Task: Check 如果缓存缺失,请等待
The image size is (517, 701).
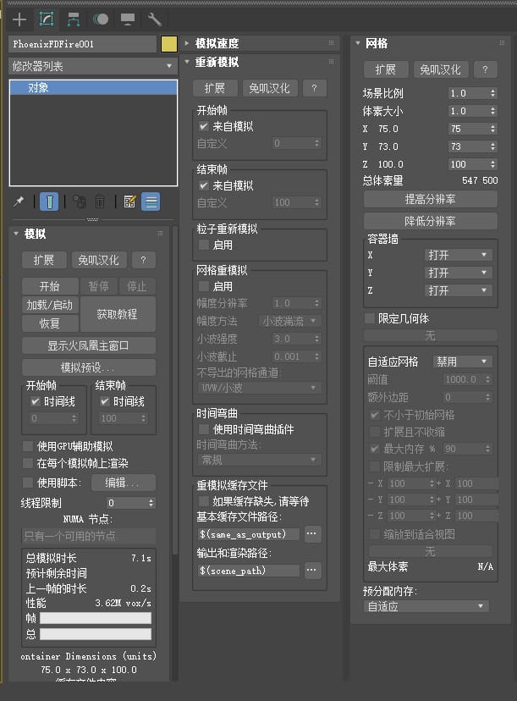Action: 203,500
